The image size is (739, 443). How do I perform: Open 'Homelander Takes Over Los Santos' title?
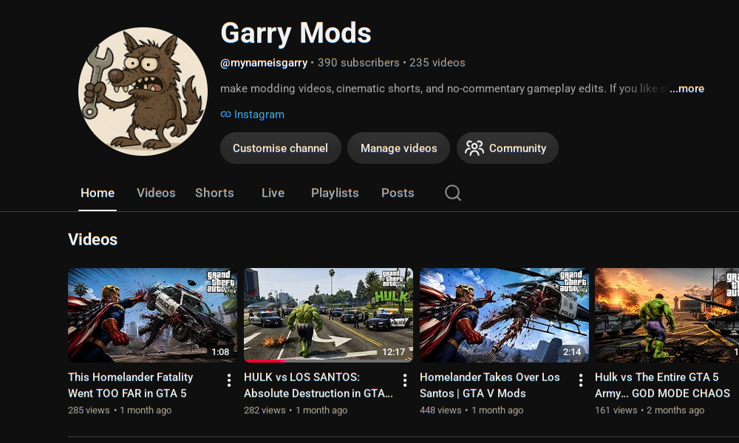pos(490,385)
